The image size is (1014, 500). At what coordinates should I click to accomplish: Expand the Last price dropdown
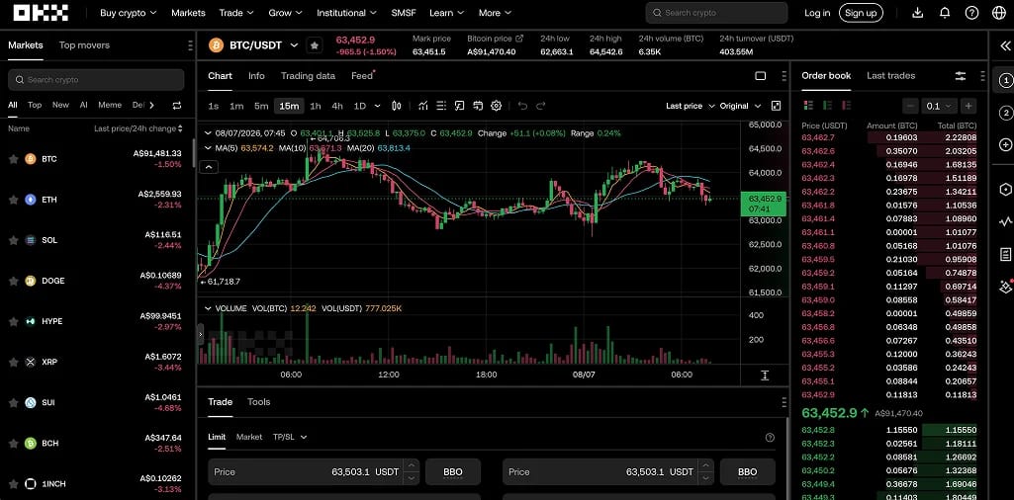(x=690, y=106)
